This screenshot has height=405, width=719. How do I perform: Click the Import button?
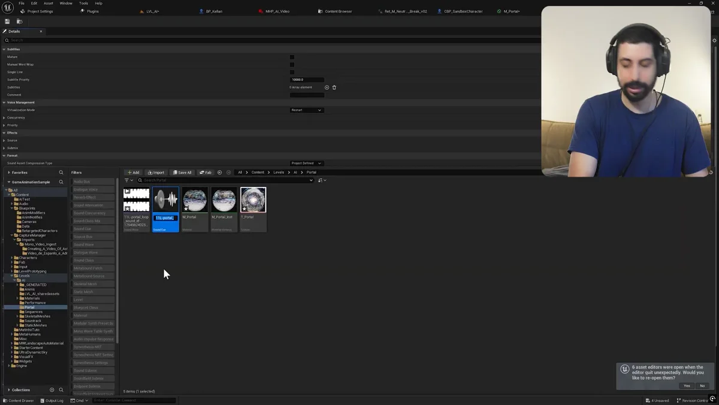pos(156,173)
